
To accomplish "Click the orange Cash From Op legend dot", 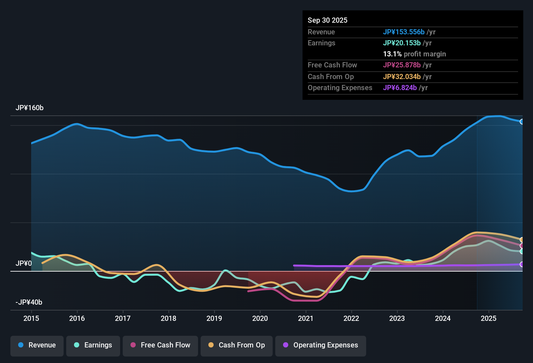I will (211, 345).
